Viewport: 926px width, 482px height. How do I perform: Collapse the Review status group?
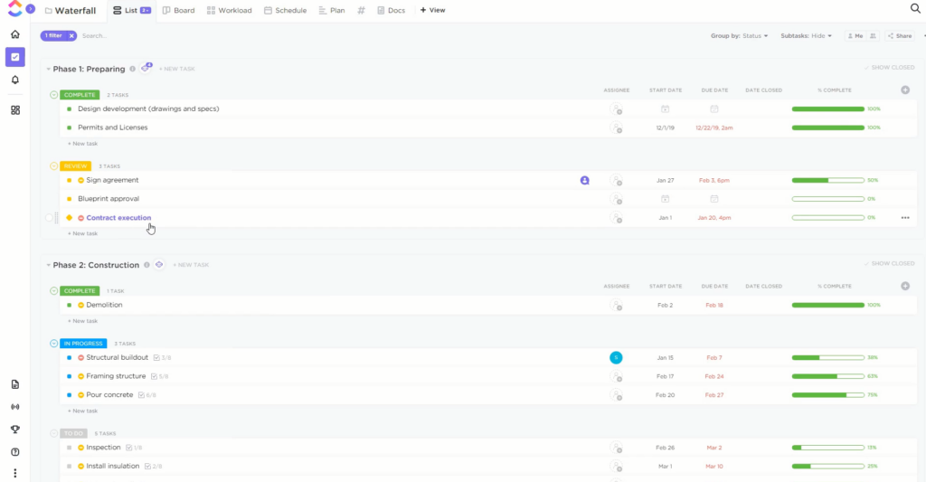pyautogui.click(x=53, y=166)
